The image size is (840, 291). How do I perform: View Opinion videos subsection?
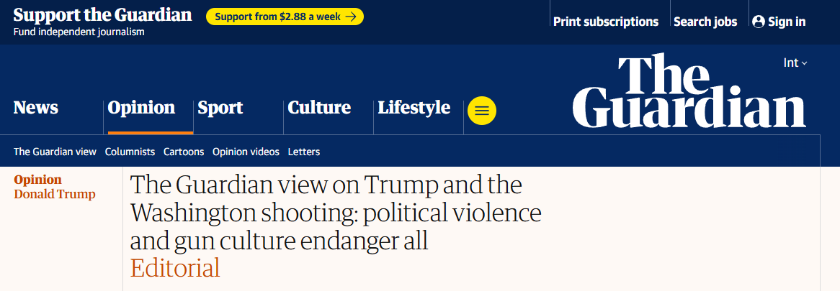246,152
